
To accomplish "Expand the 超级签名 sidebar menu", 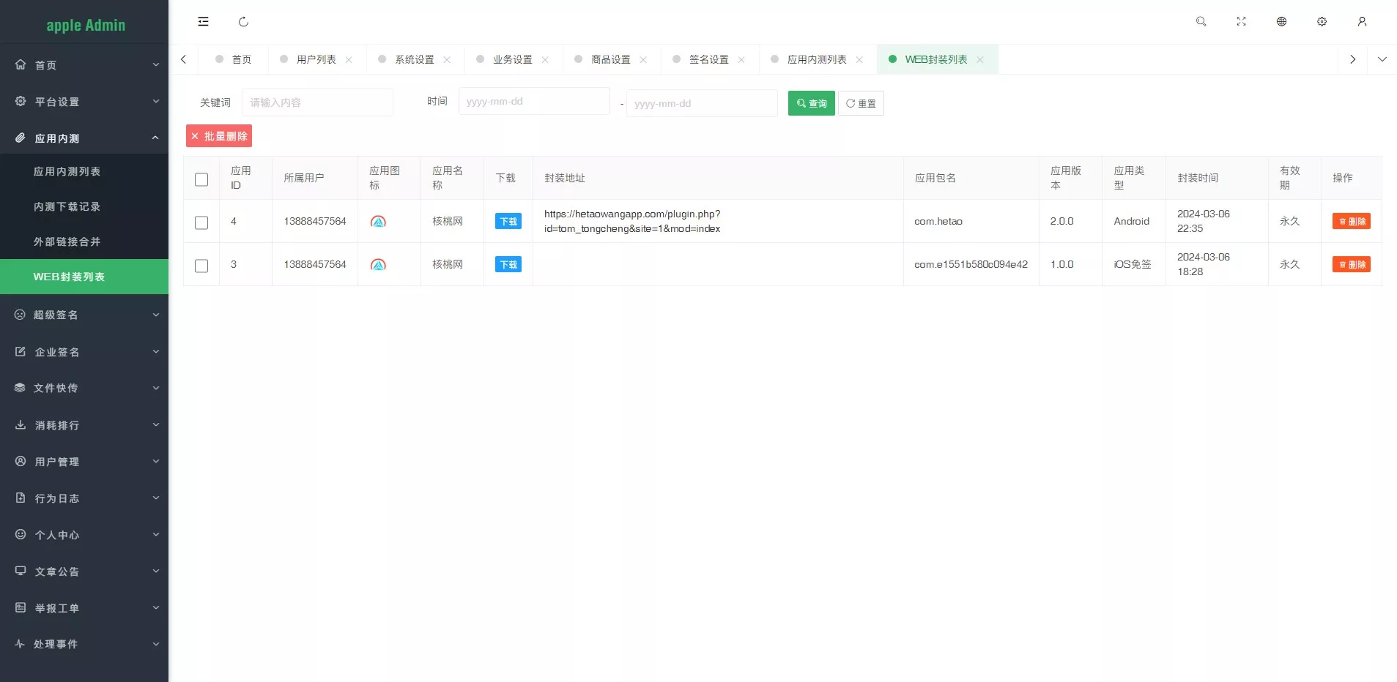I will 84,315.
